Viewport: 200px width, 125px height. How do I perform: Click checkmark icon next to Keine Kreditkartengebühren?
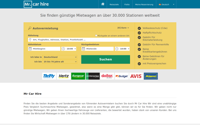tap(139, 49)
